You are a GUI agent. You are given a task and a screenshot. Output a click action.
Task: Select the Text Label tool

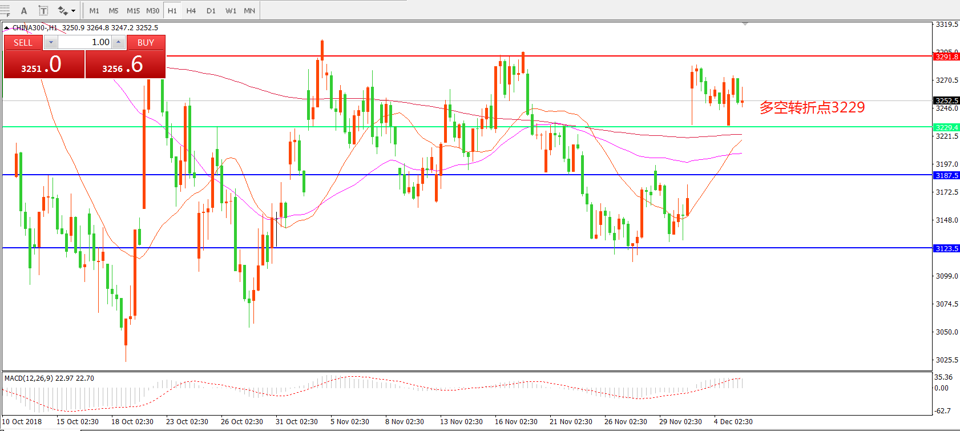pyautogui.click(x=43, y=10)
